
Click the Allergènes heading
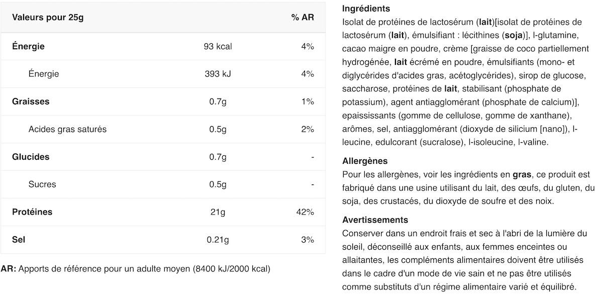tap(365, 161)
